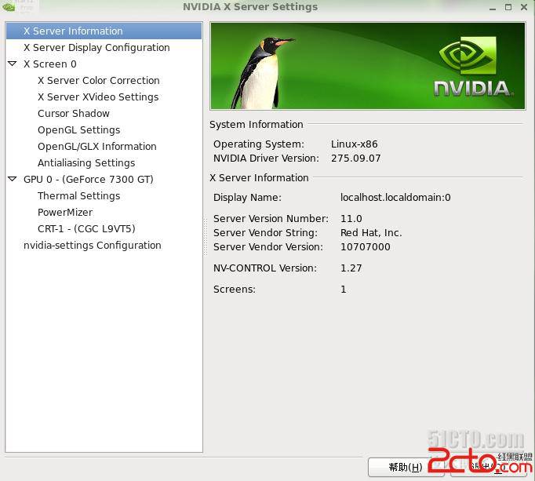This screenshot has height=481, width=535.
Task: Click the NV-CONTROL Version 1.27 value
Action: [x=351, y=268]
